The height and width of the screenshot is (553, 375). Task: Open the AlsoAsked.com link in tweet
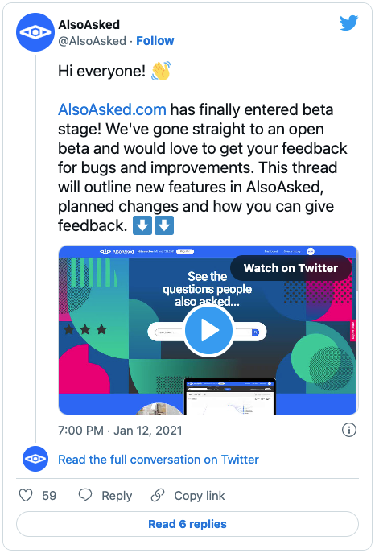[x=112, y=109]
